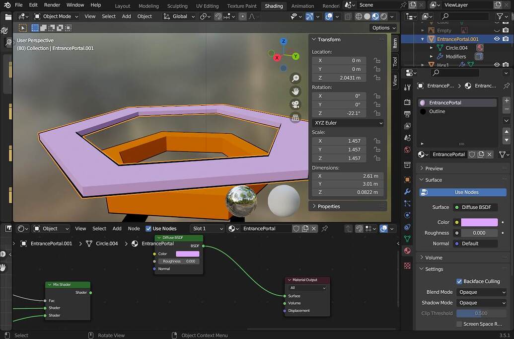Click the zoom viewport magnifier icon
This screenshot has width=514, height=339.
pos(295,78)
